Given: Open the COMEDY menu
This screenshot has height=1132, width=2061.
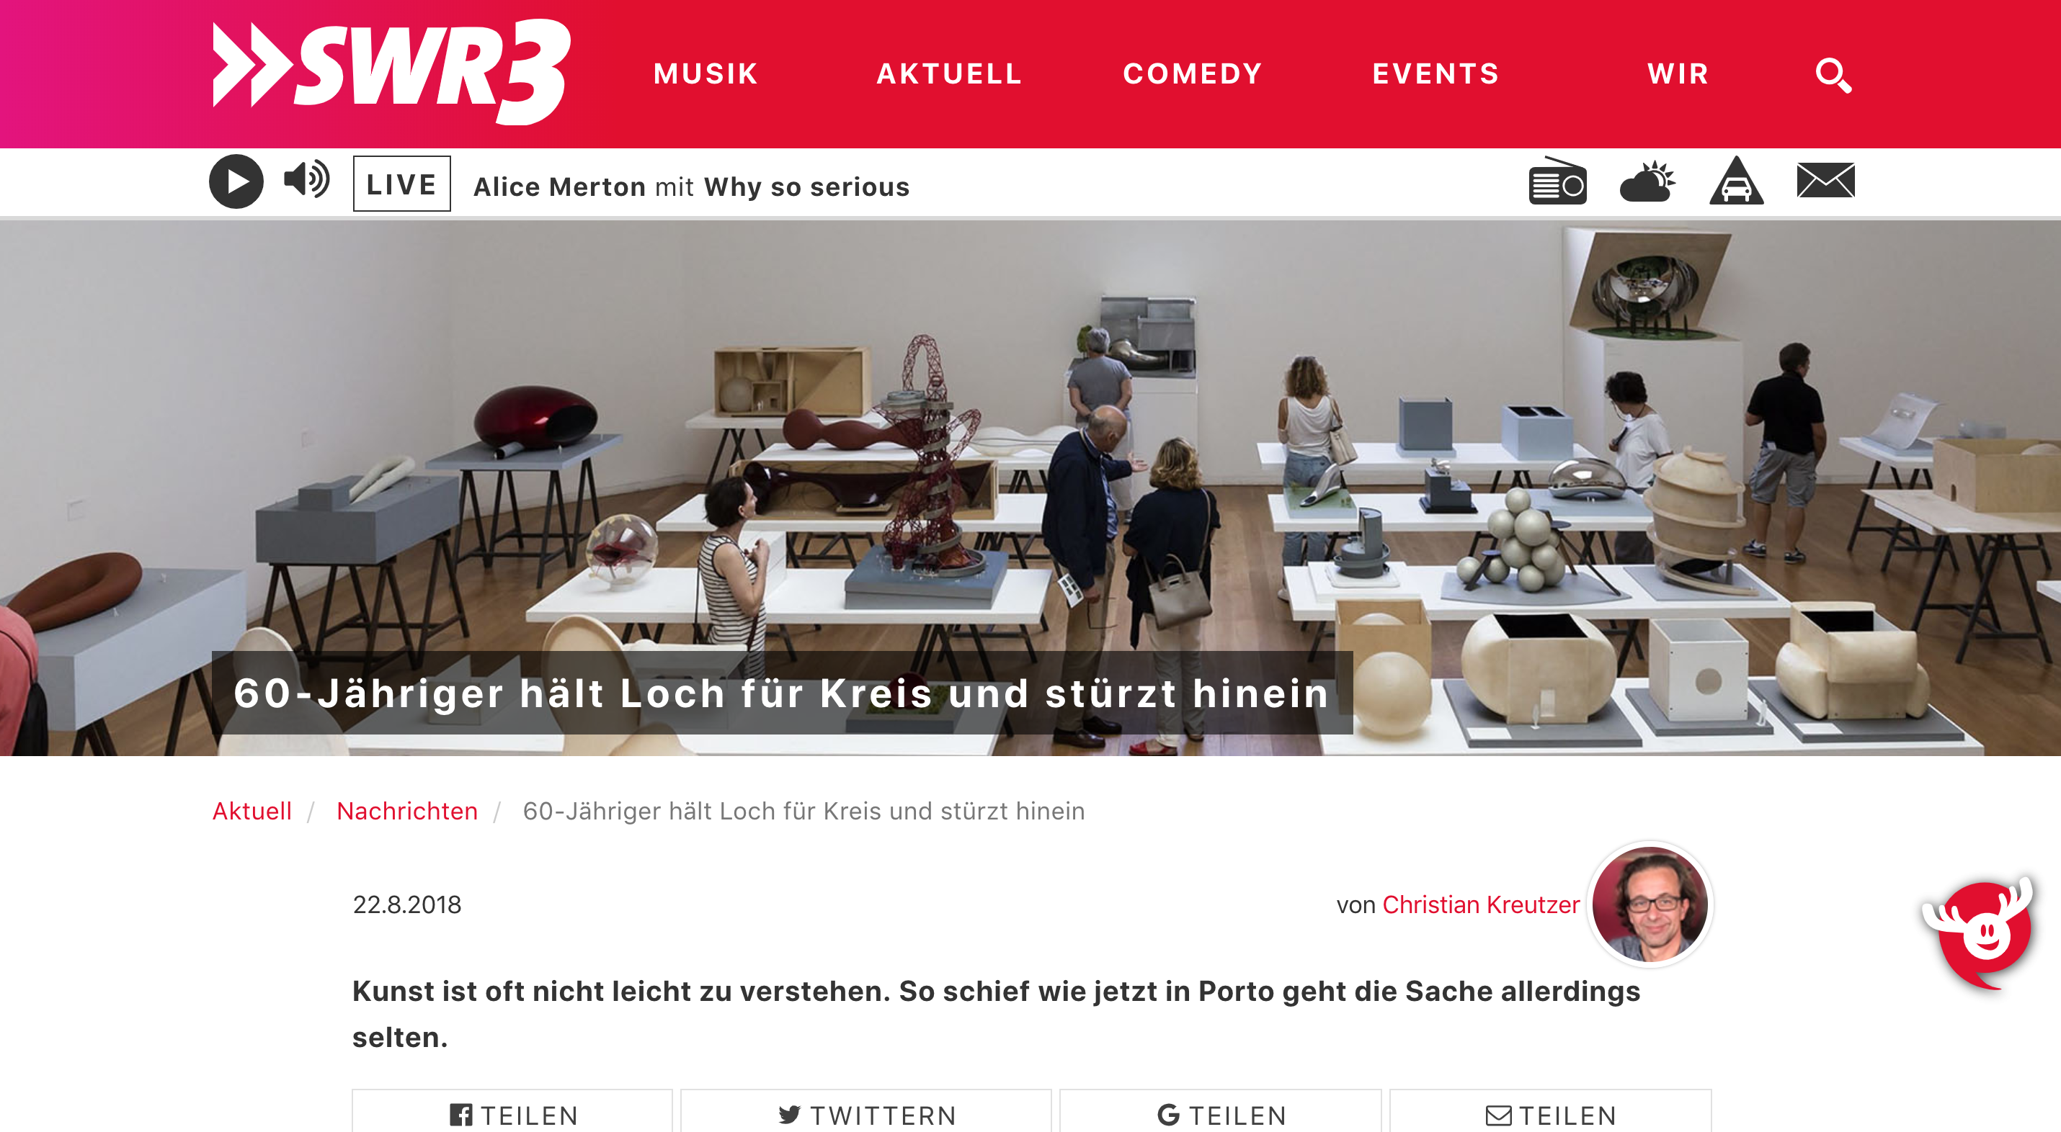Looking at the screenshot, I should click(1192, 74).
